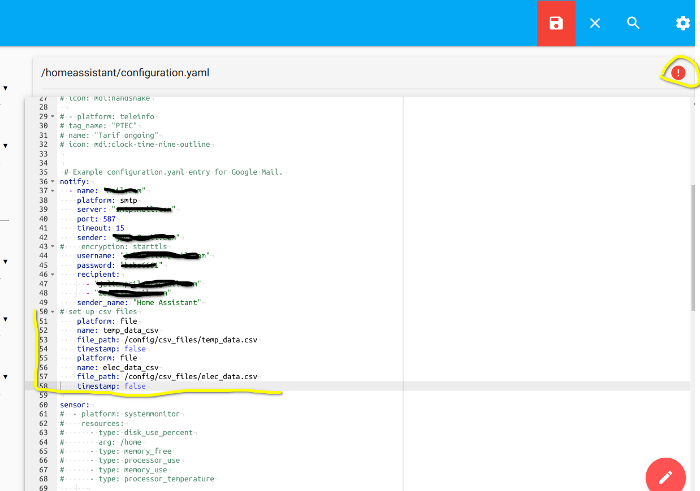Screen dimensions: 700x491
Task: Open the editor settings gear
Action: (x=682, y=23)
